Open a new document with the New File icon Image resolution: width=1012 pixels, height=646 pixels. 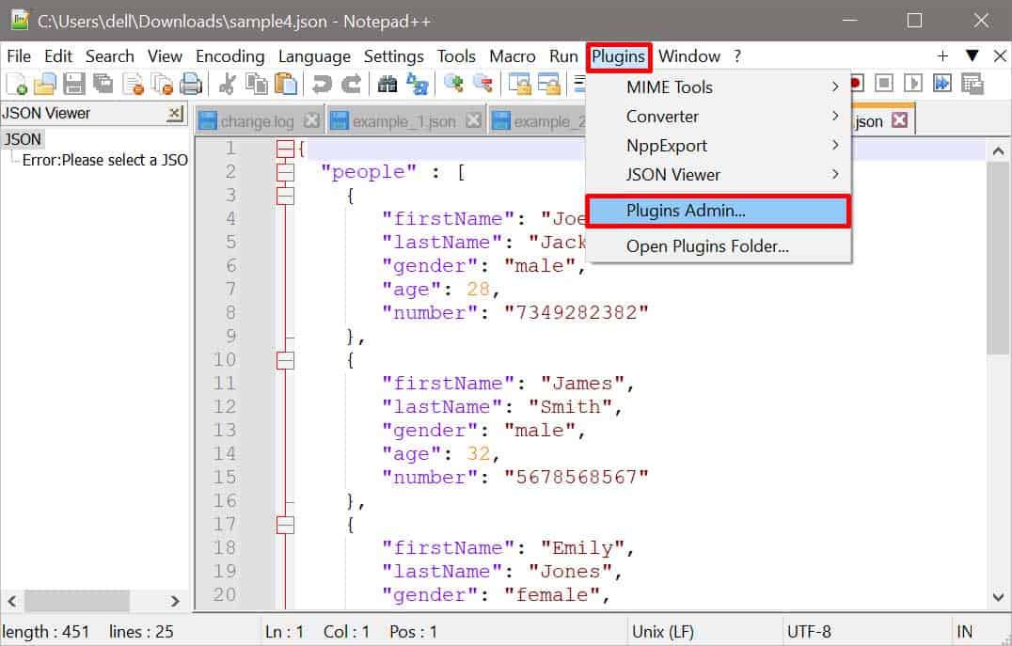point(17,85)
